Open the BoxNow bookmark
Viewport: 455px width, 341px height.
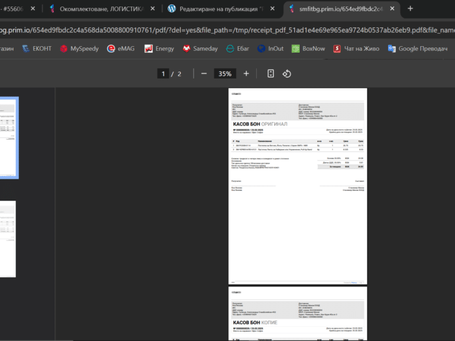click(x=308, y=49)
